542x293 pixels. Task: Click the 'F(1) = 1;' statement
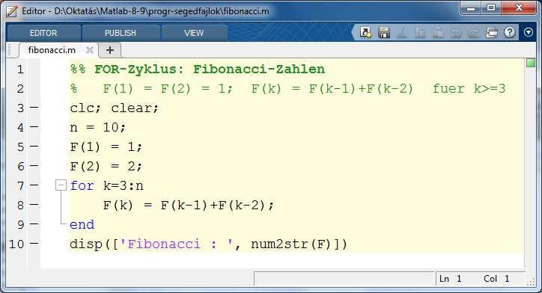[106, 147]
